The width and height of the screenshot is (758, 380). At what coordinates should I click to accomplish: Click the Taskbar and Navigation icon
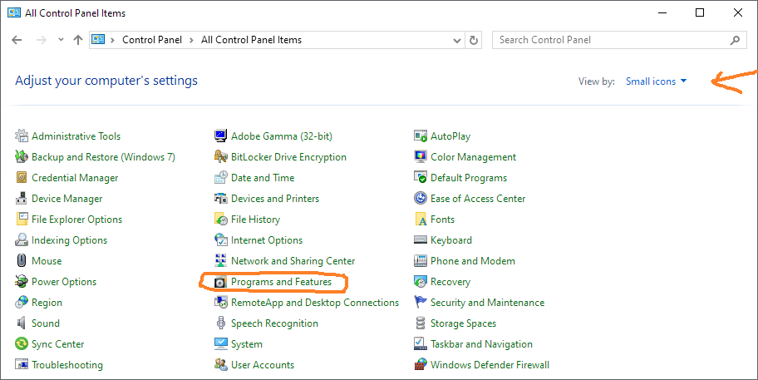tap(421, 343)
